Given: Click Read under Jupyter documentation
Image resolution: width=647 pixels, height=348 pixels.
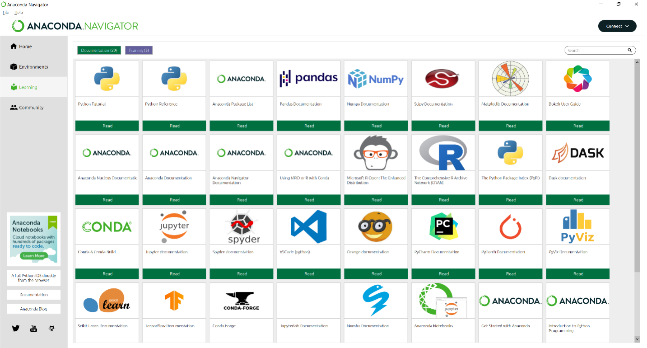Looking at the screenshot, I should (174, 274).
